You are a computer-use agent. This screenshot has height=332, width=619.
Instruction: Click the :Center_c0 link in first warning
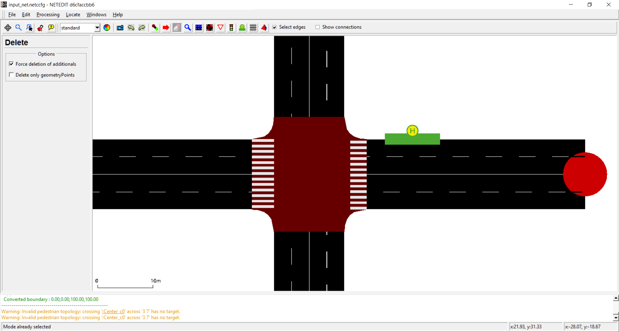(x=114, y=311)
